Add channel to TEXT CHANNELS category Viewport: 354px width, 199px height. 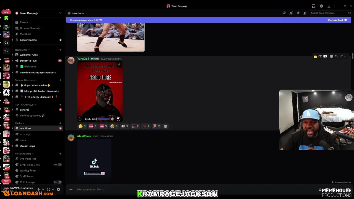tap(60, 105)
